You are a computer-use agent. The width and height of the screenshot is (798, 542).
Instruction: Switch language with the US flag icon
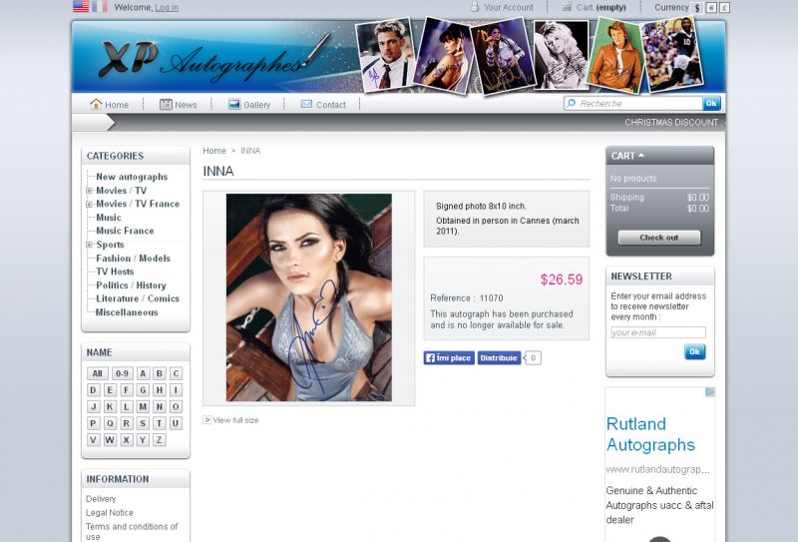pyautogui.click(x=81, y=6)
